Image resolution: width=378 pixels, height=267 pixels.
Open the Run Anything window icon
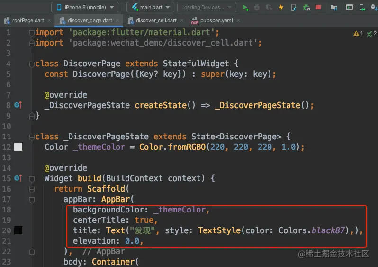349,7
